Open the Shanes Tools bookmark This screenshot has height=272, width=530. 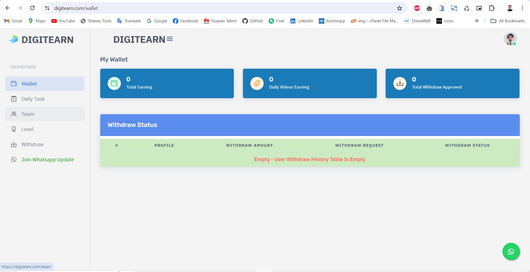coord(96,21)
